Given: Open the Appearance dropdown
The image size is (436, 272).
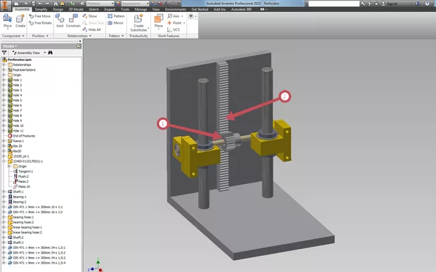Looking at the screenshot, I should tap(135, 4).
